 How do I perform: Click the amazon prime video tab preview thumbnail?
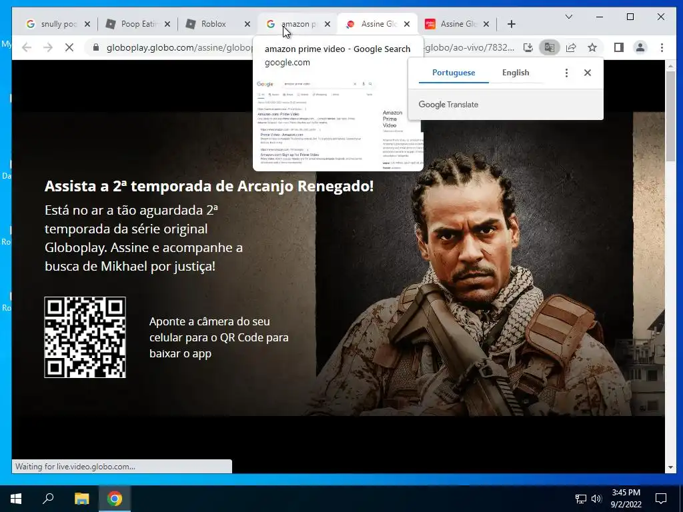coord(338,123)
